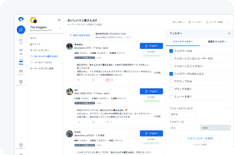Uncheck the フォロワーのみ checkbox
The image size is (234, 155).
coord(171,51)
